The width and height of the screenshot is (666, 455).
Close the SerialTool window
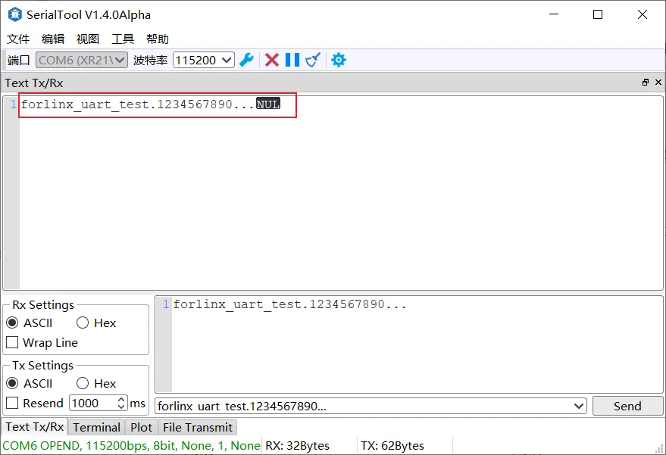click(643, 14)
